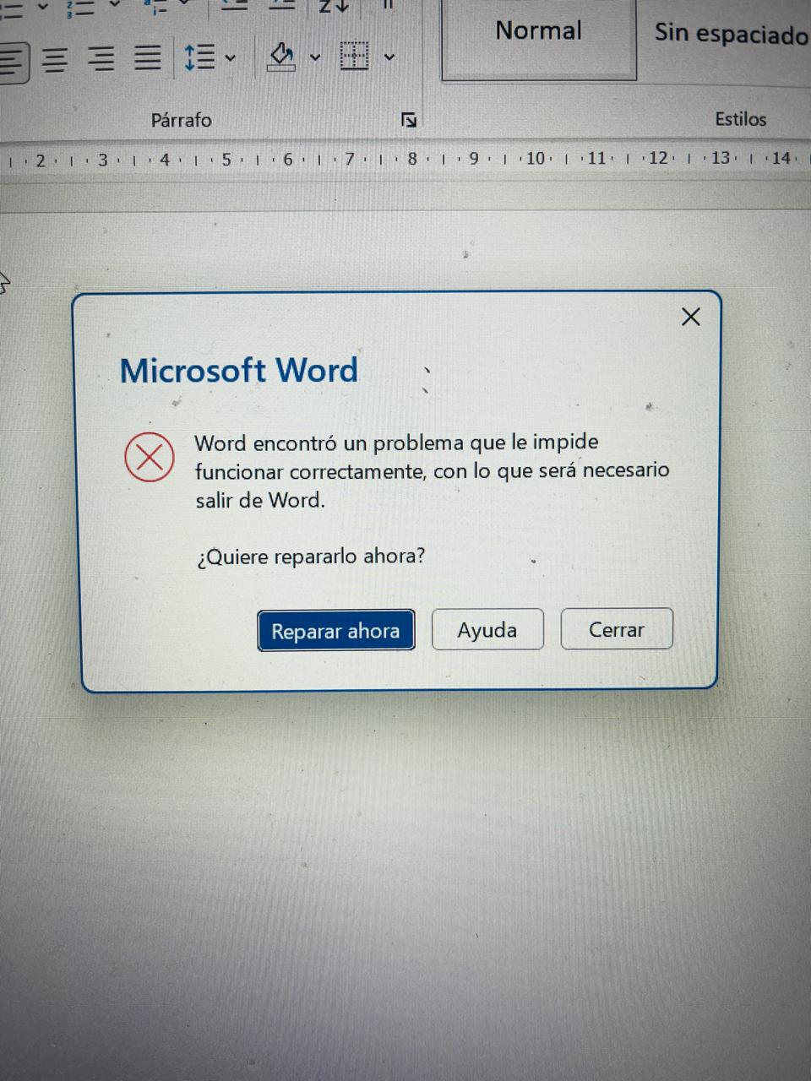Click the line and paragraph spacing icon
811x1081 pixels.
(200, 57)
